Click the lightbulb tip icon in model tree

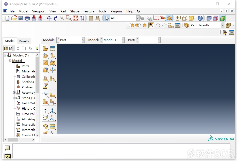(x=37, y=48)
